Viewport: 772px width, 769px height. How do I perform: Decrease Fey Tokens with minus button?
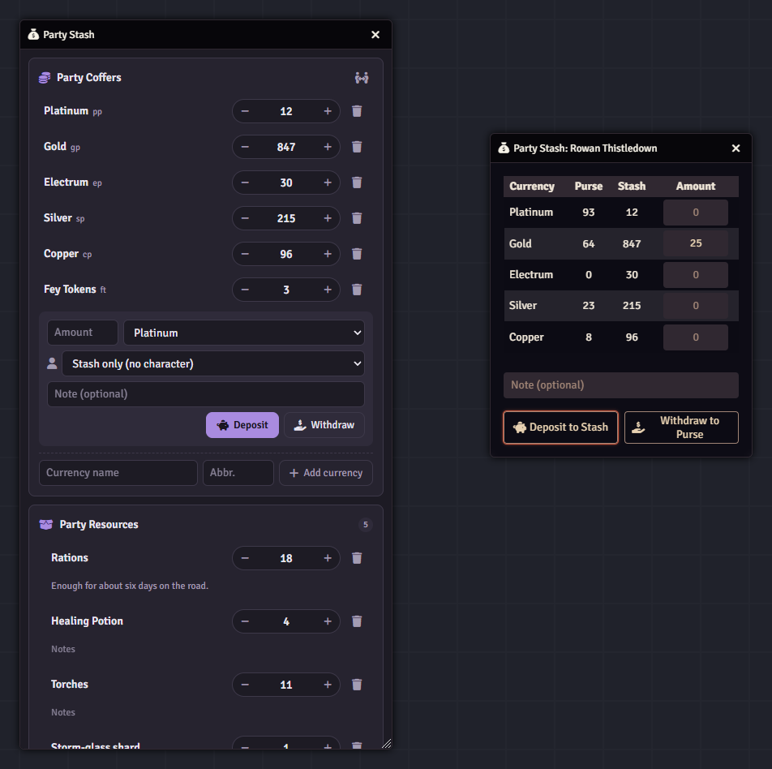click(245, 290)
